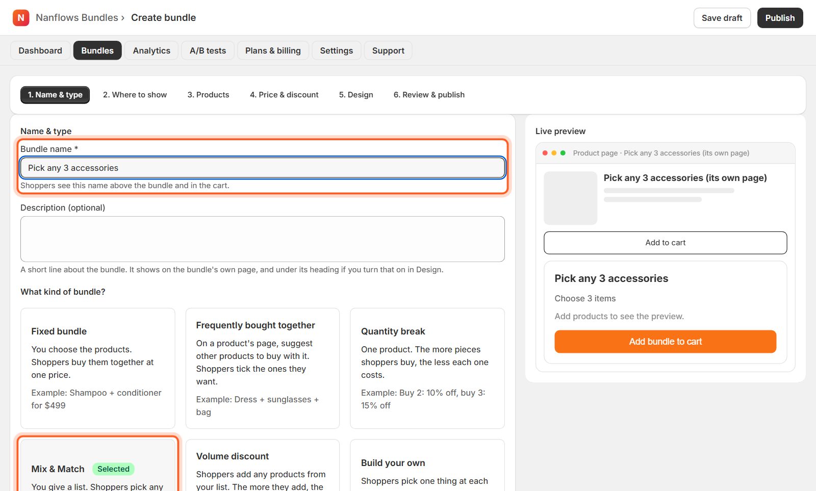Open the Support tab
Viewport: 816px width, 491px height.
coord(388,50)
